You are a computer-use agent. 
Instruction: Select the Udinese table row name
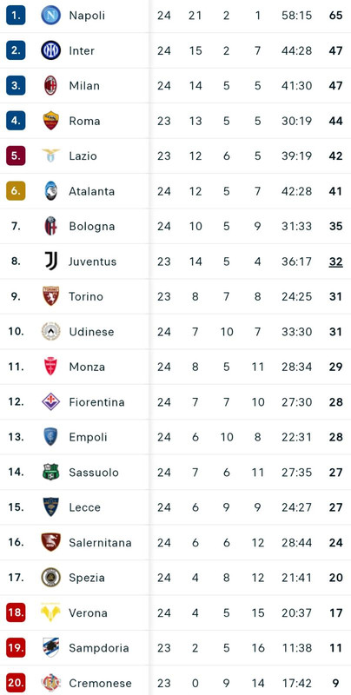click(91, 332)
